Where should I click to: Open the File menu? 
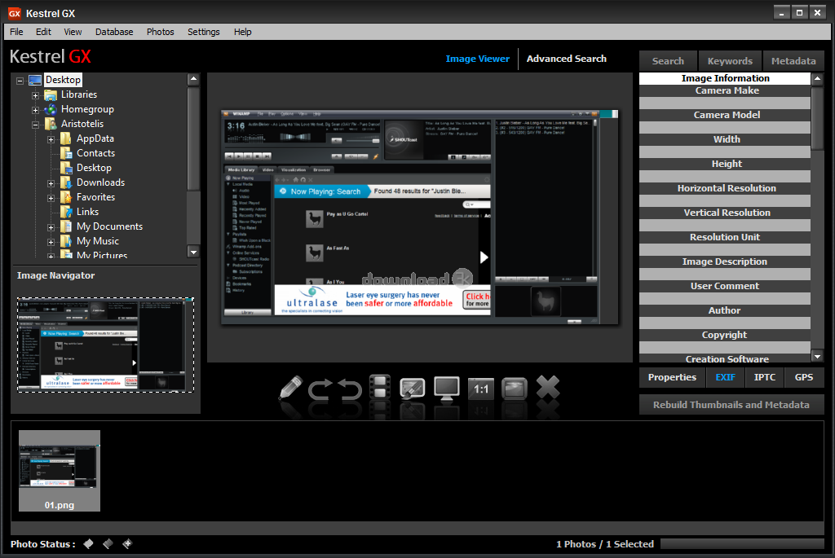click(16, 32)
